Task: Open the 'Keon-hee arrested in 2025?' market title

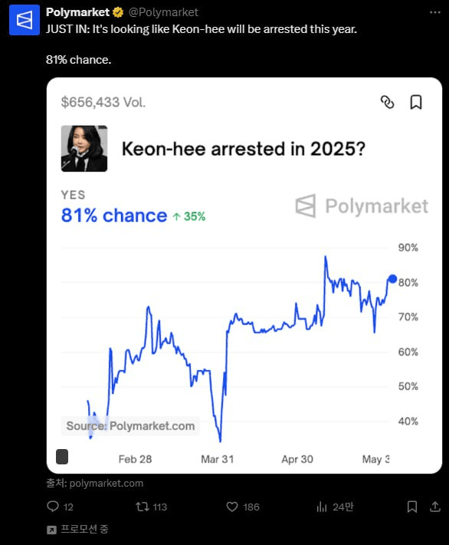Action: coord(244,149)
